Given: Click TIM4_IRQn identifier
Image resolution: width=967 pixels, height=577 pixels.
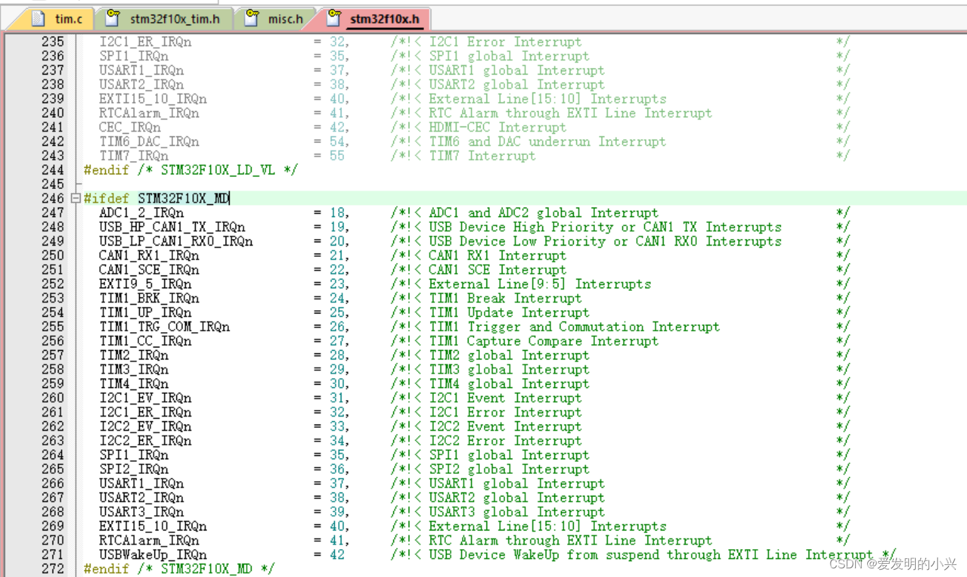Looking at the screenshot, I should (x=134, y=383).
